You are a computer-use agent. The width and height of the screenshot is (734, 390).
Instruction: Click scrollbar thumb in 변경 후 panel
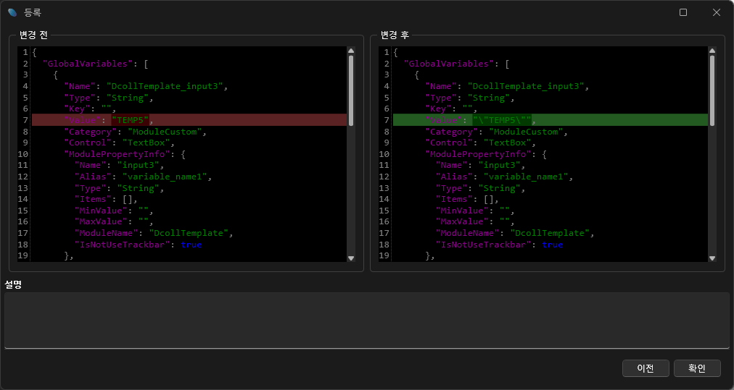coord(712,90)
